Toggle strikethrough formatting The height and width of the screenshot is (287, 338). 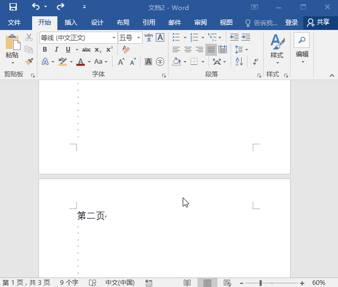click(86, 50)
